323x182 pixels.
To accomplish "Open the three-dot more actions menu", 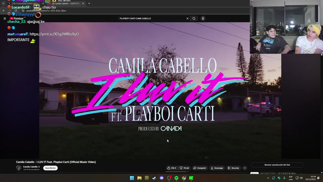I will click(245, 168).
